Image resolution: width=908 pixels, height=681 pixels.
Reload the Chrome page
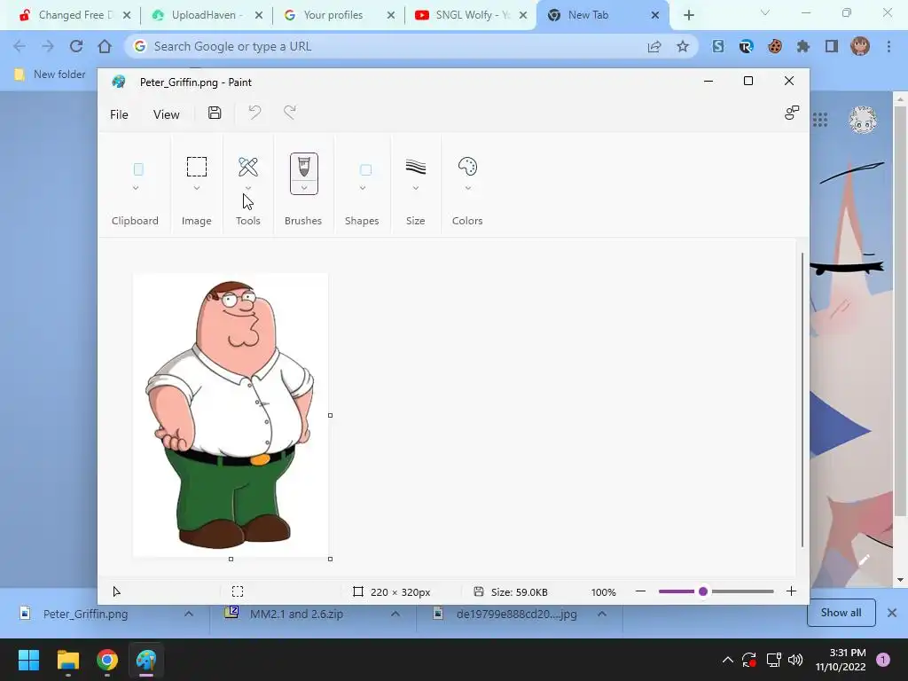tap(76, 46)
